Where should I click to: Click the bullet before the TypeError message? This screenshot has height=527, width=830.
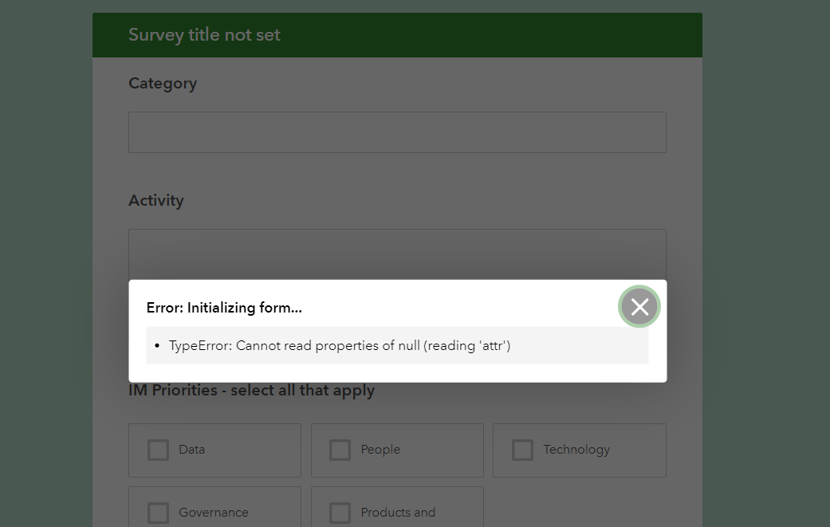tap(157, 346)
